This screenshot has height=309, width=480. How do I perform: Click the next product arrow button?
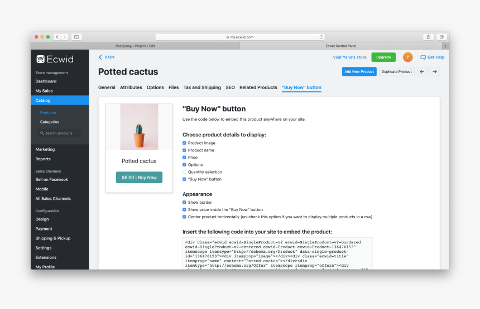pos(435,72)
